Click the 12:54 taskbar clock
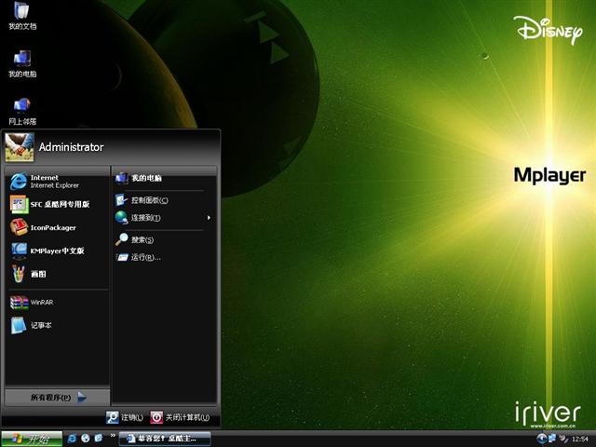 (x=579, y=439)
